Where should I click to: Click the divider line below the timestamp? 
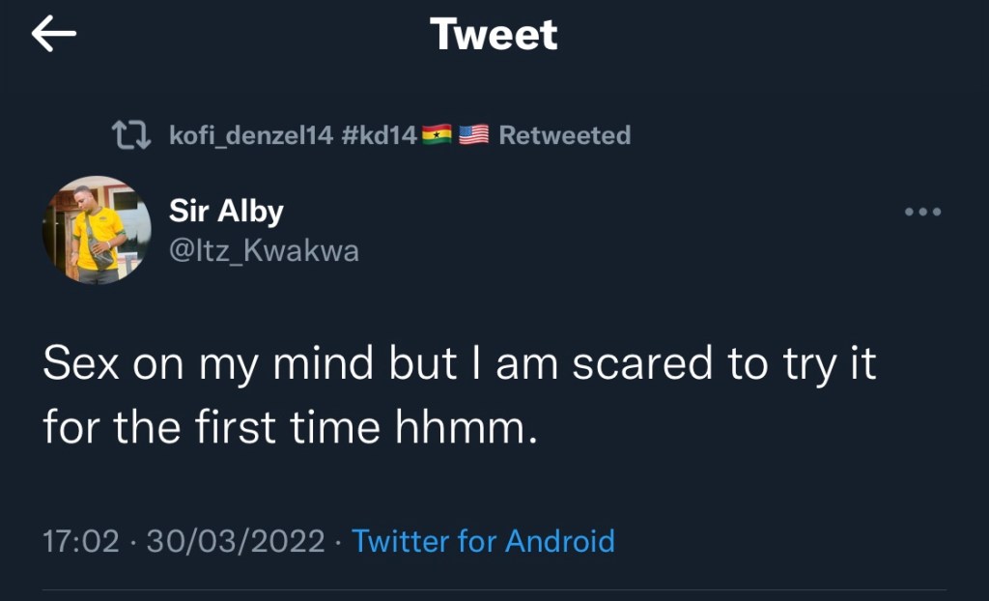pos(494,590)
